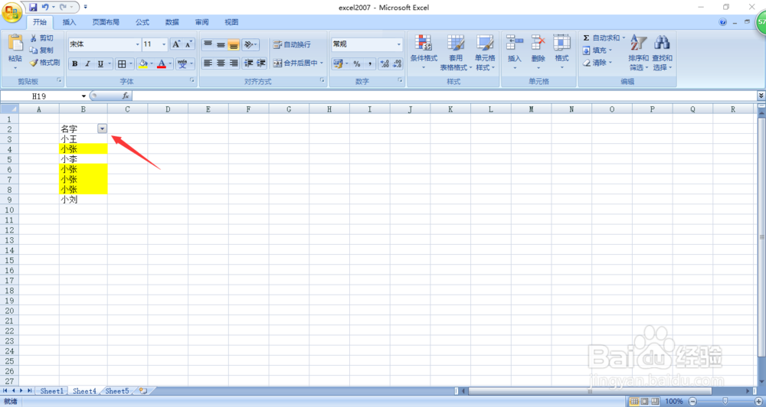Activate the Format Painter 格式刷
Image resolution: width=766 pixels, height=407 pixels.
44,63
